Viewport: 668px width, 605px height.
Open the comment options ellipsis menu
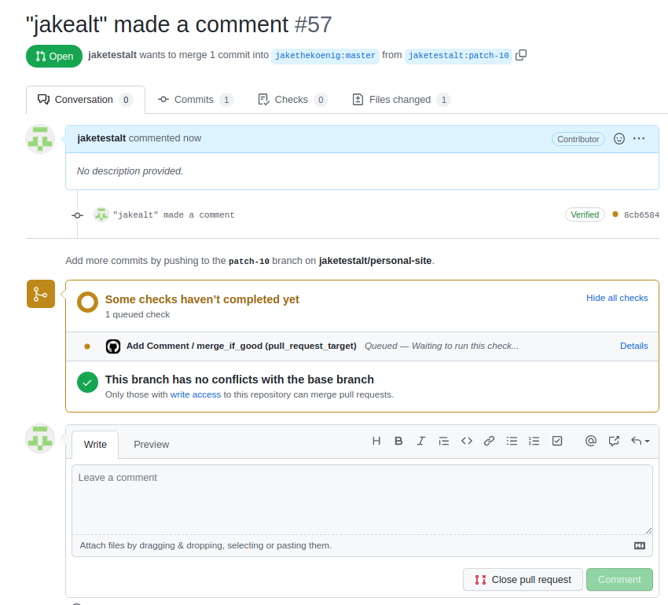(639, 138)
